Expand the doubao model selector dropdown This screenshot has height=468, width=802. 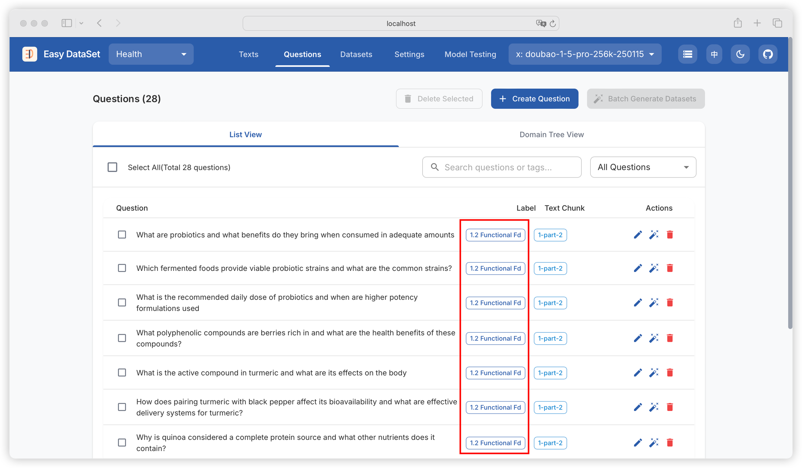[x=585, y=54]
